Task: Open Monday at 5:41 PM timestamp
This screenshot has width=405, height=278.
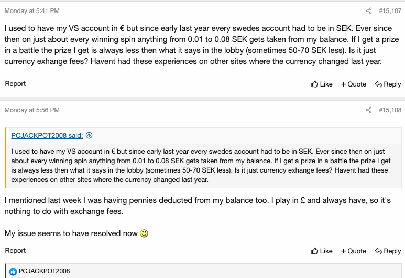Action: (x=32, y=11)
